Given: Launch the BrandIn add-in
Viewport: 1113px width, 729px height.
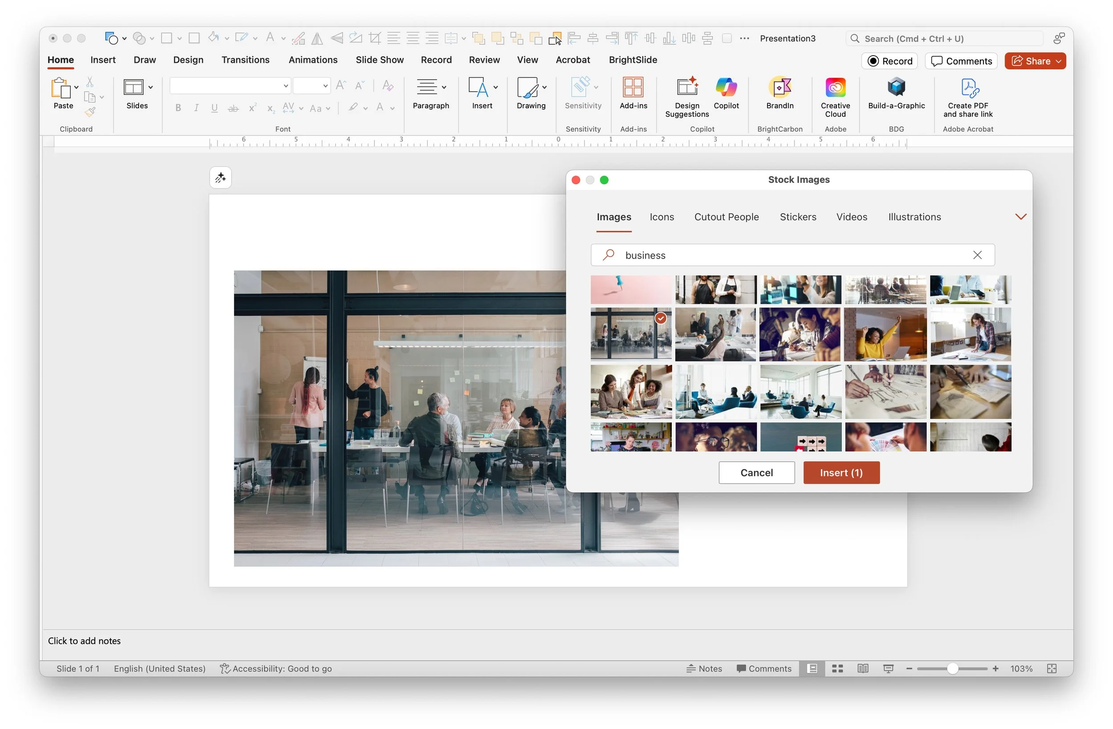Looking at the screenshot, I should (780, 93).
